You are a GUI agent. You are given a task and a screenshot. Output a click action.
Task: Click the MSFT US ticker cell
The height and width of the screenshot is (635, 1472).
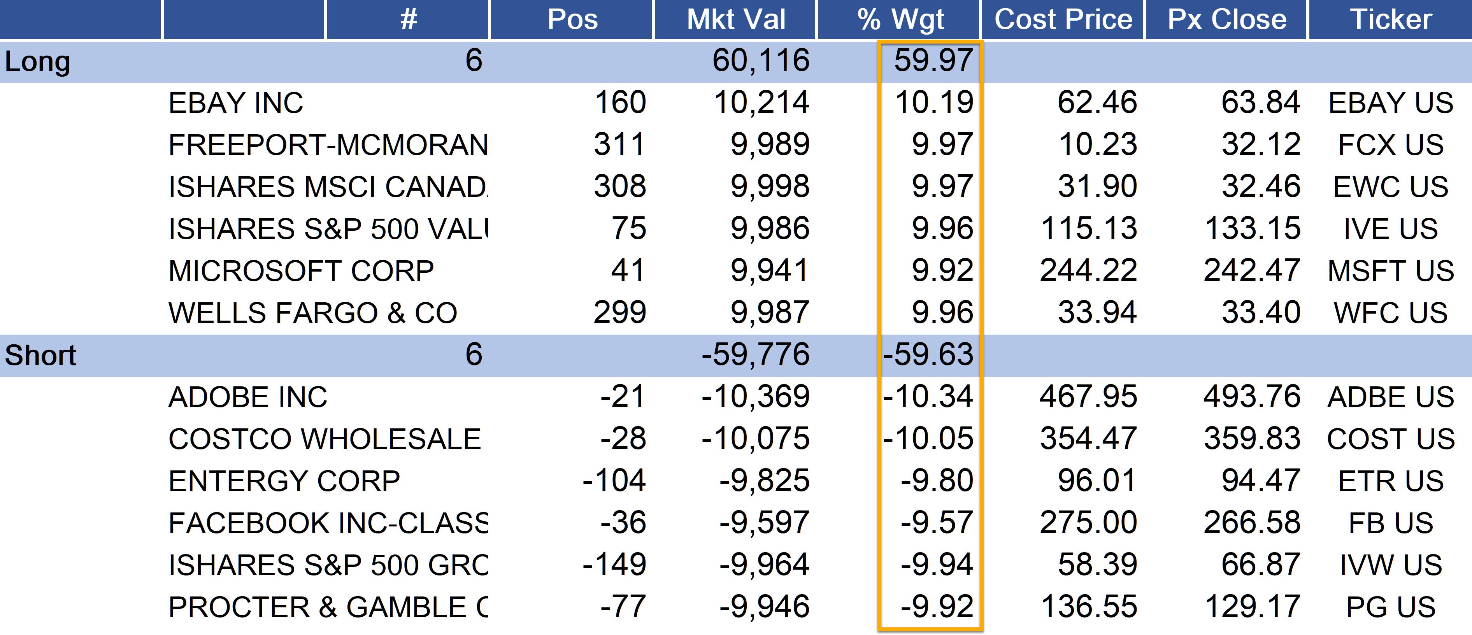1390,271
